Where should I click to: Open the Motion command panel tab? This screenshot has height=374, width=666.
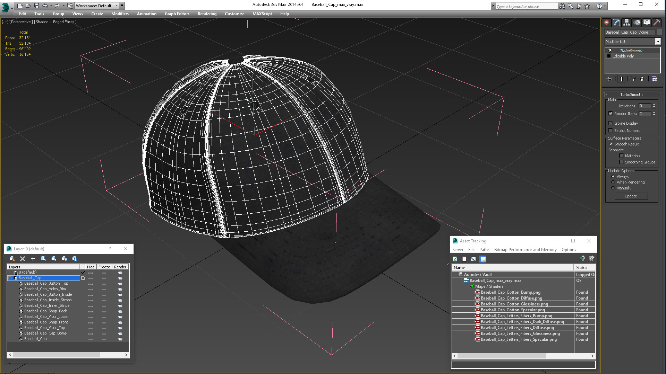click(637, 23)
